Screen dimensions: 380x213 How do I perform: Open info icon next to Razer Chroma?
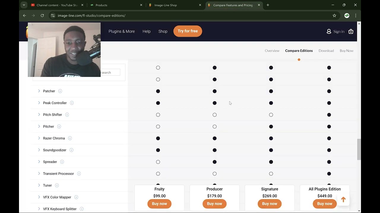[70, 138]
